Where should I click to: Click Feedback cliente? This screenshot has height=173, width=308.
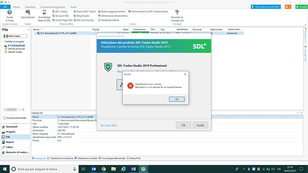tap(108, 20)
